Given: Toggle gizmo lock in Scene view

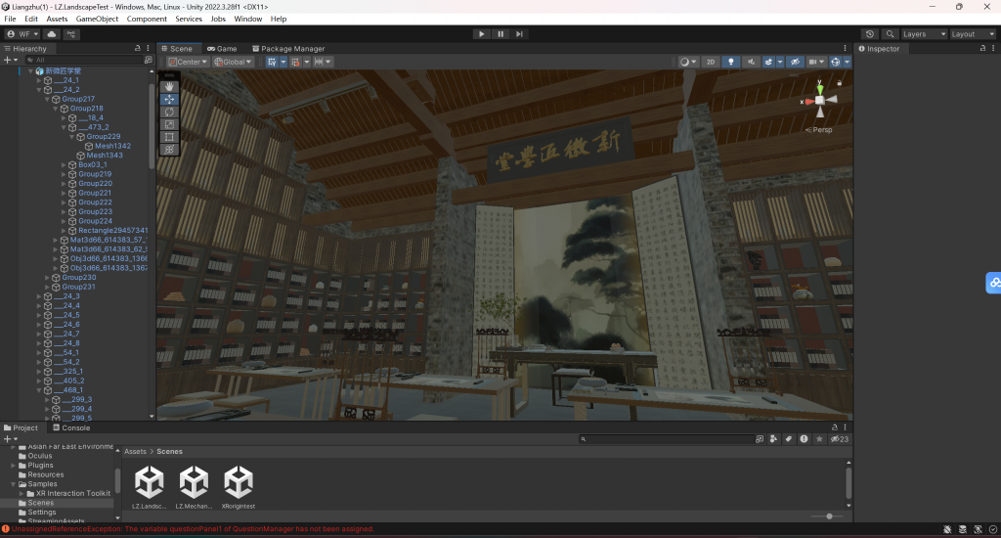Looking at the screenshot, I should (x=840, y=83).
